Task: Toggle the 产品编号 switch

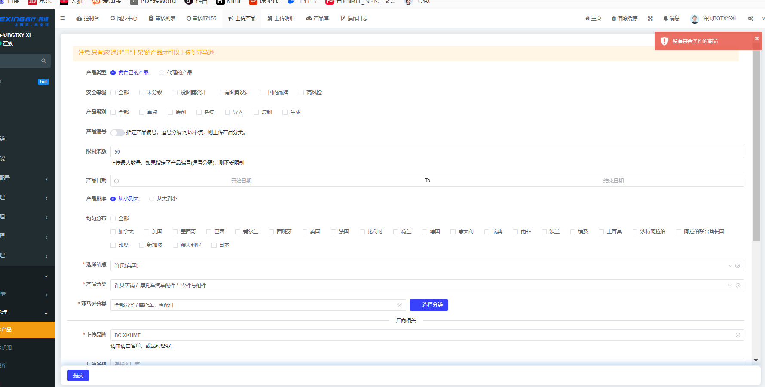Action: tap(117, 132)
